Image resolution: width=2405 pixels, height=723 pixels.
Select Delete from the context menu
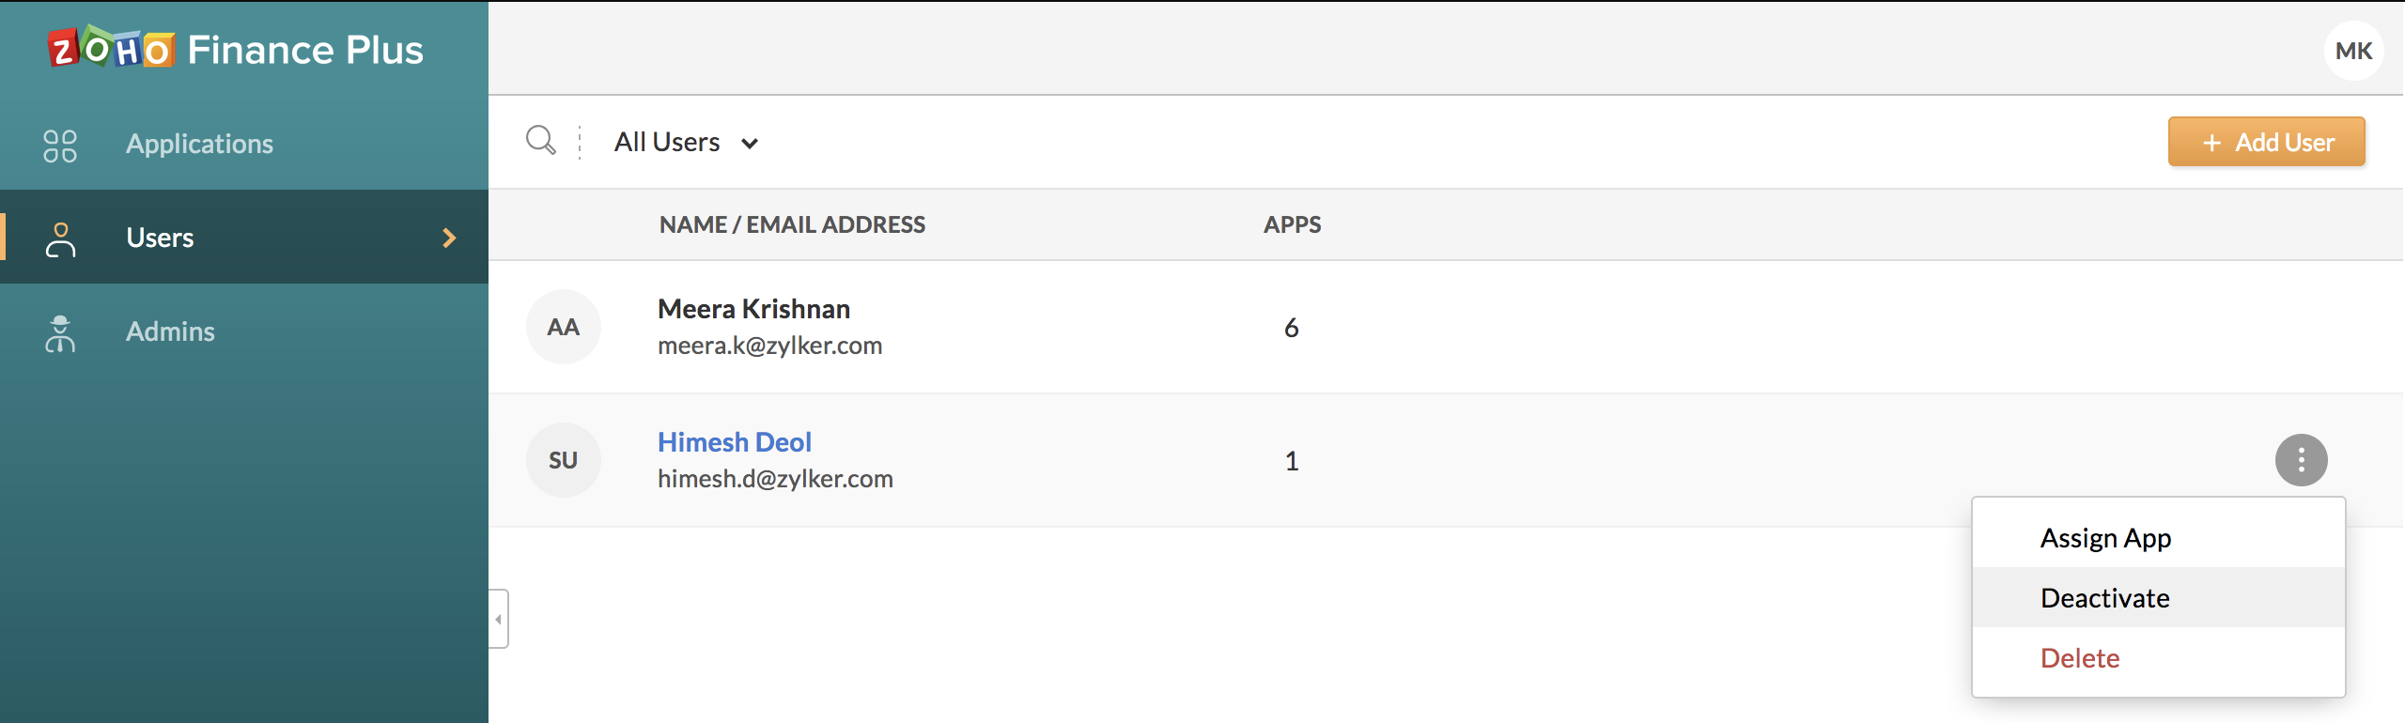[x=2080, y=658]
